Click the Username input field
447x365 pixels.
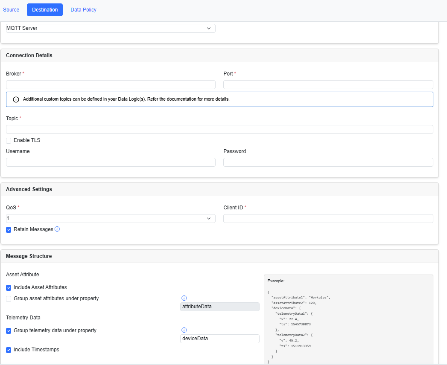(x=111, y=162)
